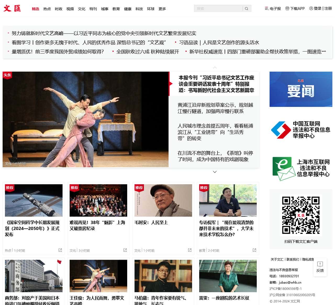The height and width of the screenshot is (305, 335).
Task: Click the 推荐 badge on the space station card
Action: [x=10, y=188]
